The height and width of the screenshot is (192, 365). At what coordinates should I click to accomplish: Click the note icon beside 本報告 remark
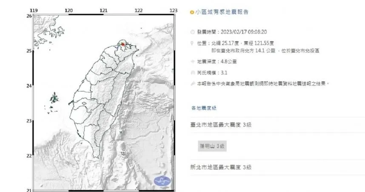(x=192, y=84)
